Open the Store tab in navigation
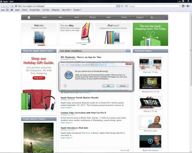Screen dimensions: 192x153 pyautogui.click(x=45, y=17)
